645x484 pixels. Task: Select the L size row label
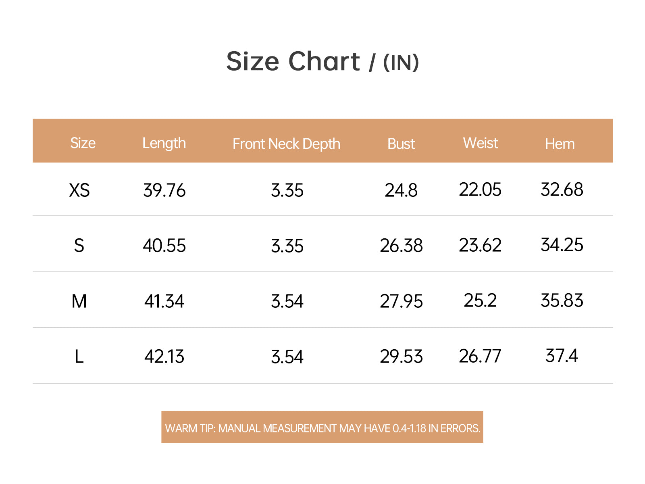click(x=79, y=357)
